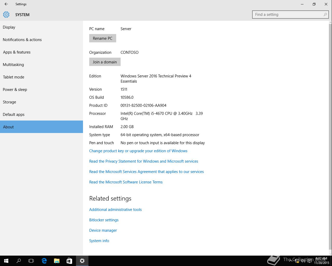Open Task View from the taskbar
The height and width of the screenshot is (266, 332).
click(31, 261)
